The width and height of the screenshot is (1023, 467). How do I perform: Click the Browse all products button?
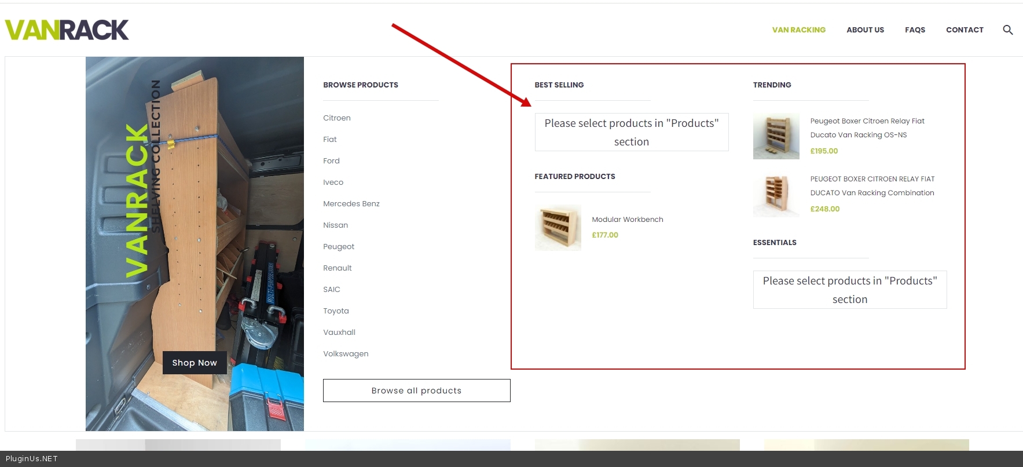pyautogui.click(x=416, y=391)
